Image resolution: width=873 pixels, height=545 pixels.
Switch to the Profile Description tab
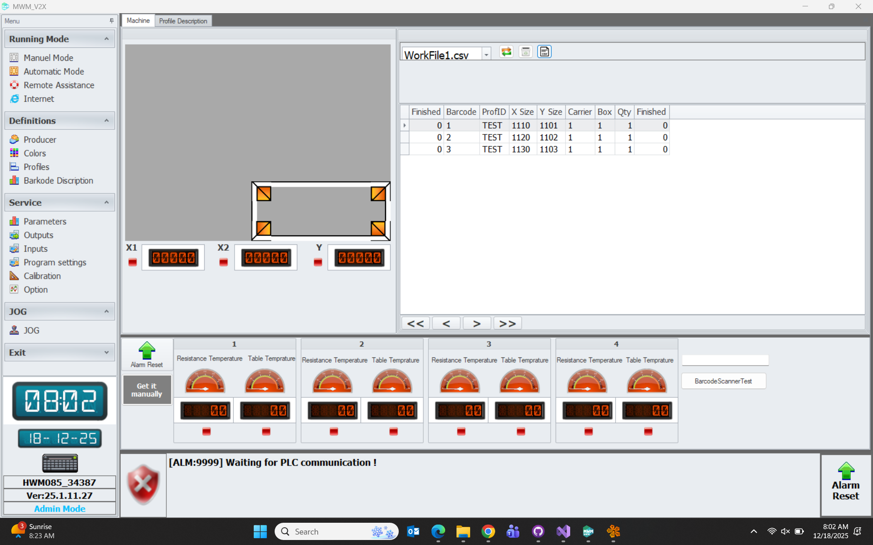(183, 21)
